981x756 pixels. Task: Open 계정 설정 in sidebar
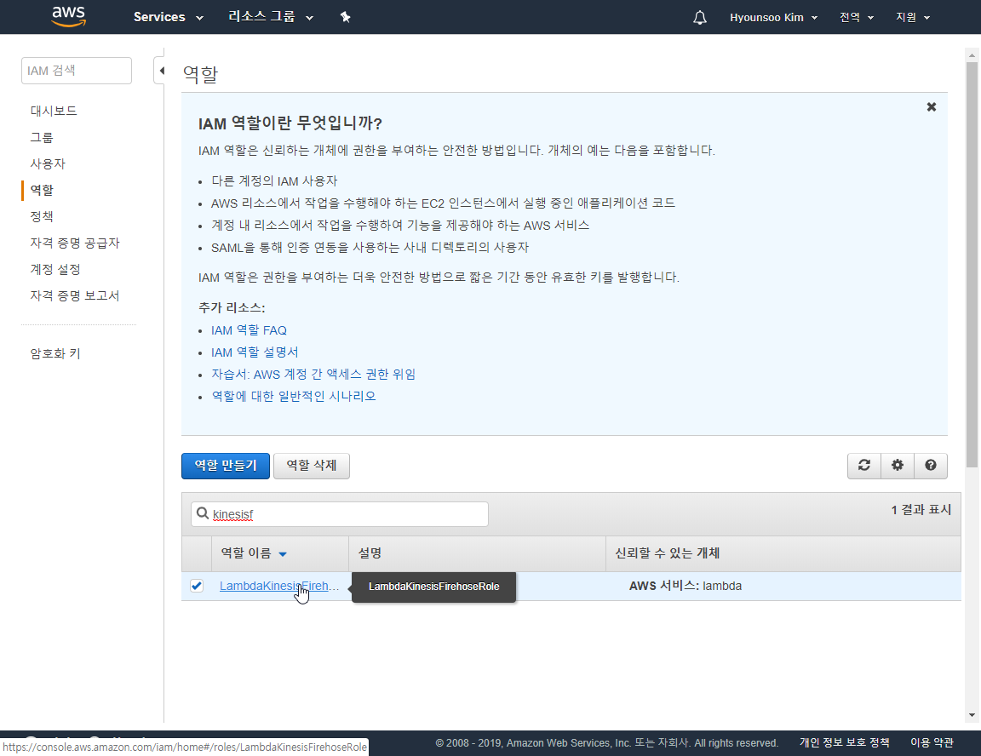pyautogui.click(x=55, y=269)
